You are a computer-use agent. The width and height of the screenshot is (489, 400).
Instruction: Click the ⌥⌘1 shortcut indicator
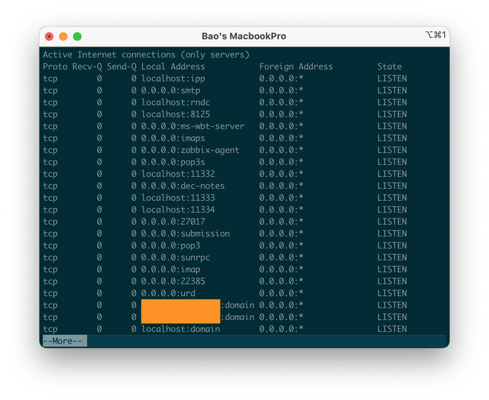click(436, 35)
